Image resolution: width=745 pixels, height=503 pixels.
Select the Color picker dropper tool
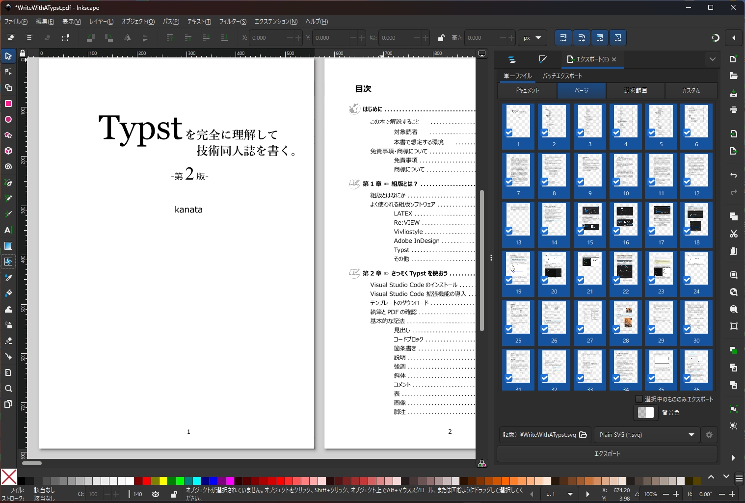pos(8,278)
